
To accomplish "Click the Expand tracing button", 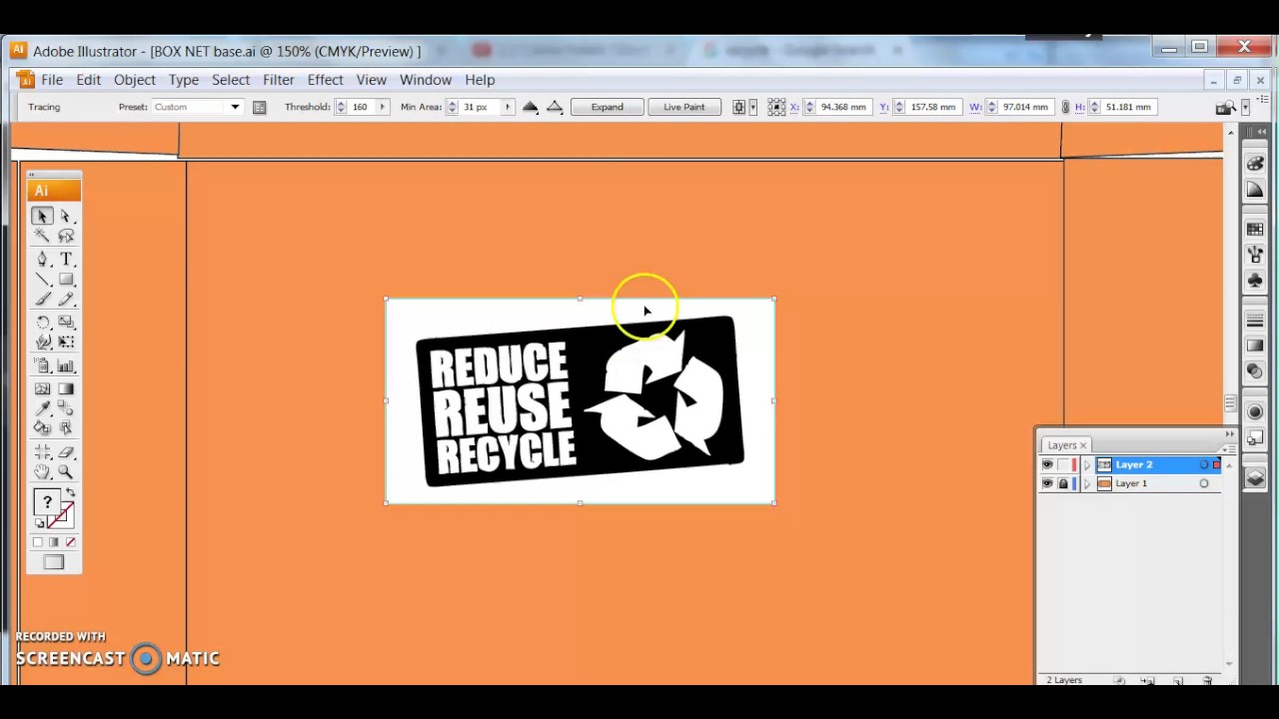I will pos(607,107).
